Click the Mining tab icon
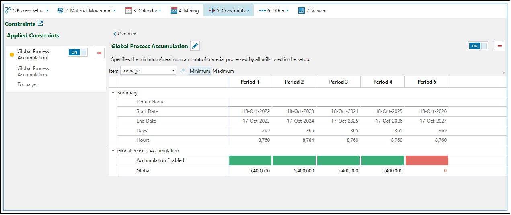Viewport: 511px width, 215px height. click(174, 10)
